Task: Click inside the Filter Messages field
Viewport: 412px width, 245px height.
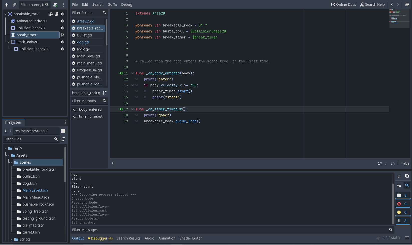Action: tap(175, 230)
